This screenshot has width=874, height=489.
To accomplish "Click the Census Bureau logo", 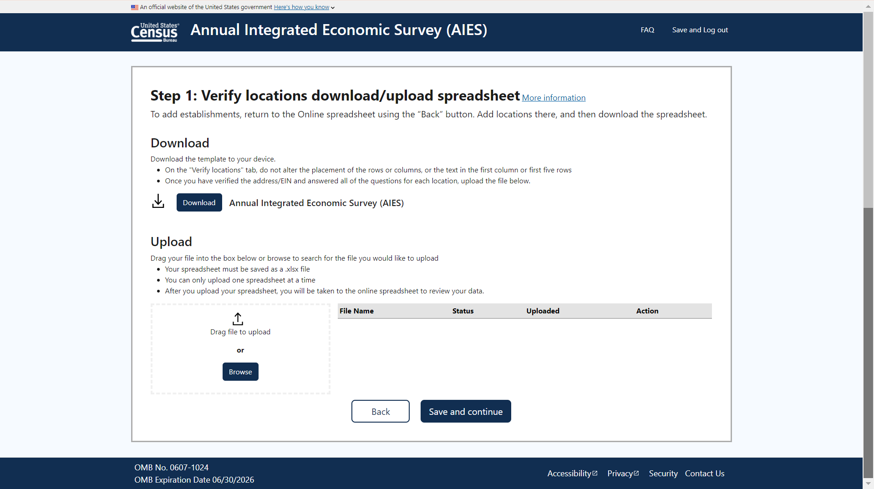I will point(155,32).
